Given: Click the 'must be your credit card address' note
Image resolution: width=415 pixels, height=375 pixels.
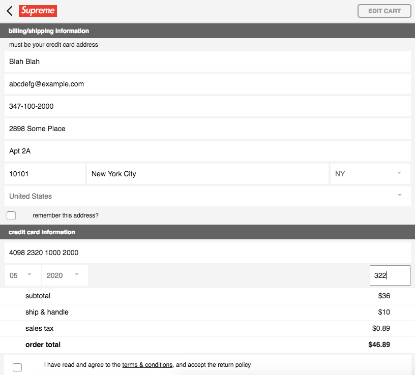Looking at the screenshot, I should (x=53, y=45).
